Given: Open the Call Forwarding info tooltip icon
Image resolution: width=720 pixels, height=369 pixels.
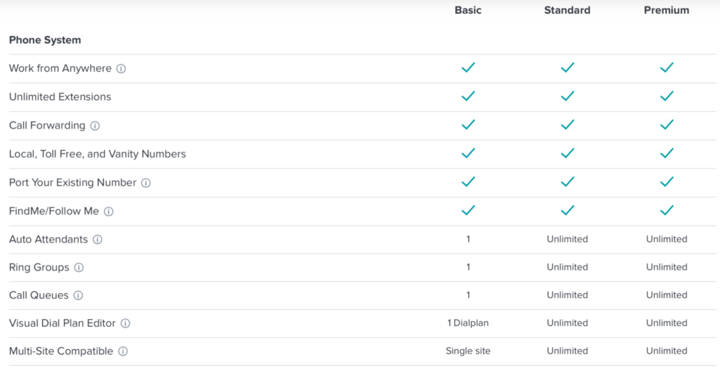Looking at the screenshot, I should click(x=95, y=126).
